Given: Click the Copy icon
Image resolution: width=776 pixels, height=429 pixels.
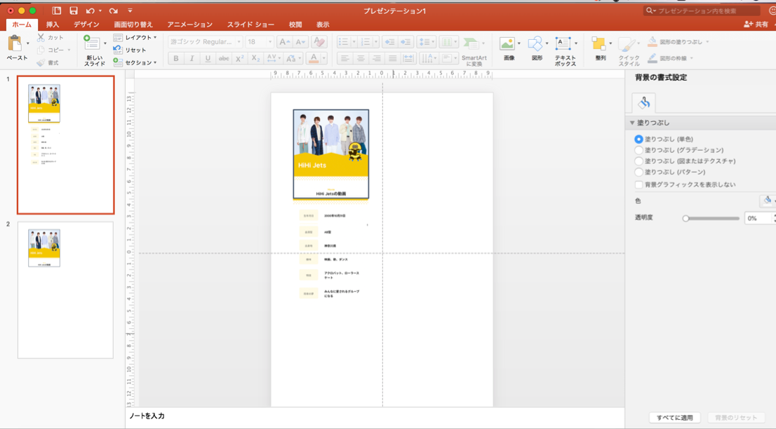Looking at the screenshot, I should coord(41,50).
